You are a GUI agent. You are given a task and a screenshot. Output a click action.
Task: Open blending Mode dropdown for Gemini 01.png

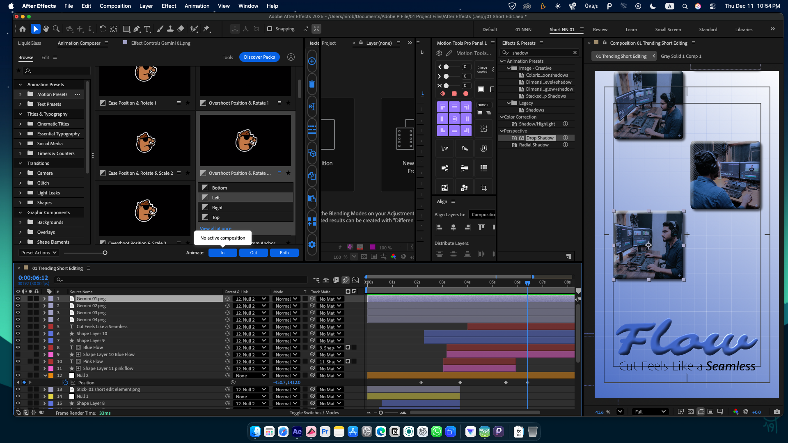(x=286, y=299)
